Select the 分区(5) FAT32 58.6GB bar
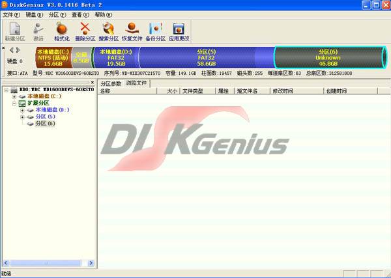The width and height of the screenshot is (391, 278). 207,57
